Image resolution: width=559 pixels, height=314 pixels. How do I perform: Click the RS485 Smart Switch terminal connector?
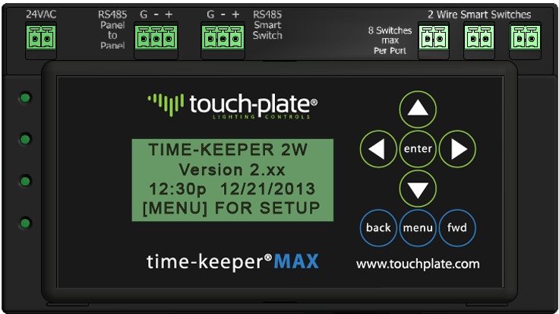[x=223, y=37]
